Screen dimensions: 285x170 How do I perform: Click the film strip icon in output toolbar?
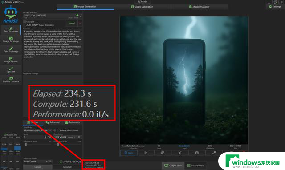197,153
